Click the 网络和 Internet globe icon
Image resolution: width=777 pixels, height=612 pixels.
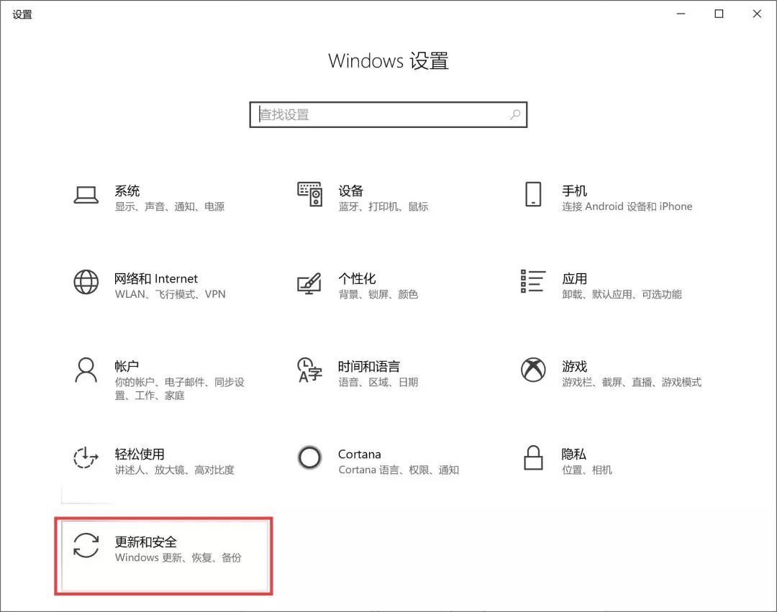click(x=86, y=282)
